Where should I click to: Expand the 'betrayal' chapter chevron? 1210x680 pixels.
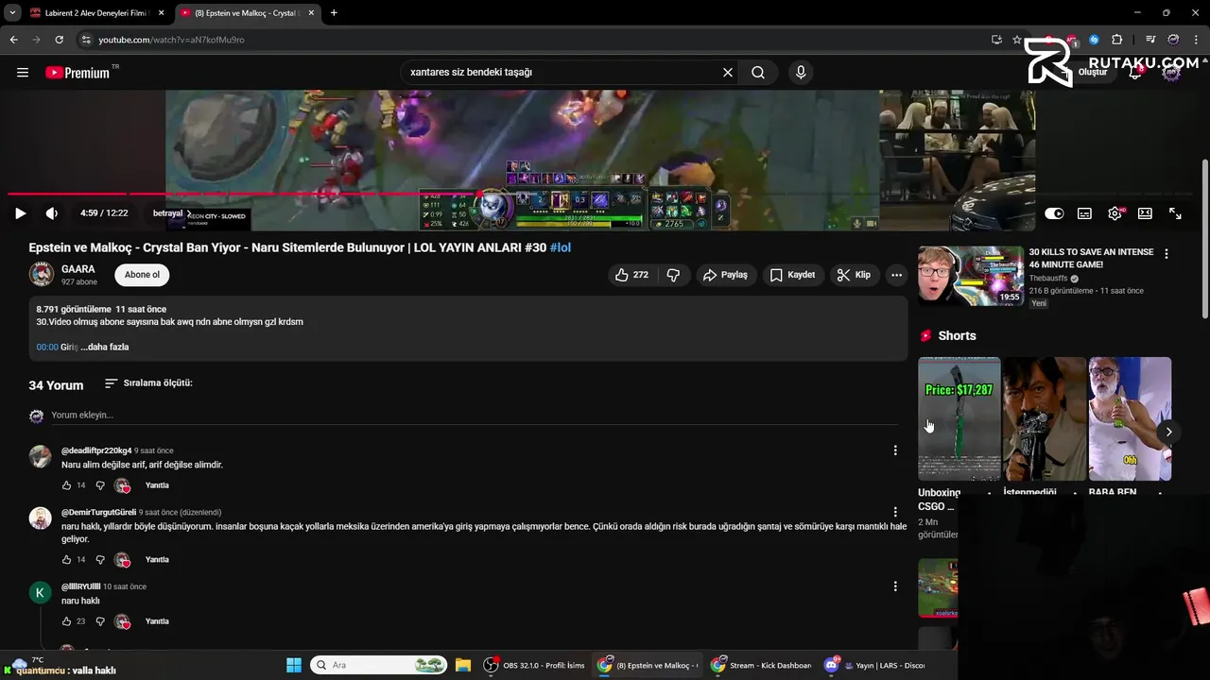[188, 213]
